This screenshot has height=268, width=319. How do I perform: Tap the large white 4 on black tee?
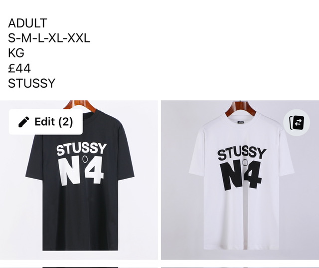(x=94, y=170)
